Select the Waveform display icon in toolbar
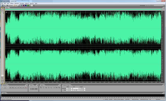The width and height of the screenshot is (166, 101). pos(21,5)
